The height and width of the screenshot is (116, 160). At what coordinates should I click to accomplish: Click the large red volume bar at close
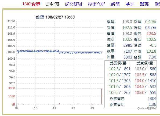(x=101, y=96)
